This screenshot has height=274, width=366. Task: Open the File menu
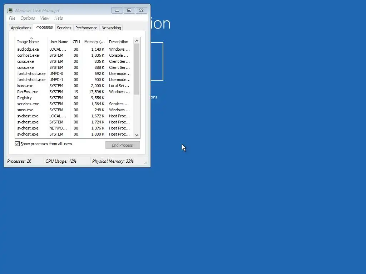[x=12, y=18]
